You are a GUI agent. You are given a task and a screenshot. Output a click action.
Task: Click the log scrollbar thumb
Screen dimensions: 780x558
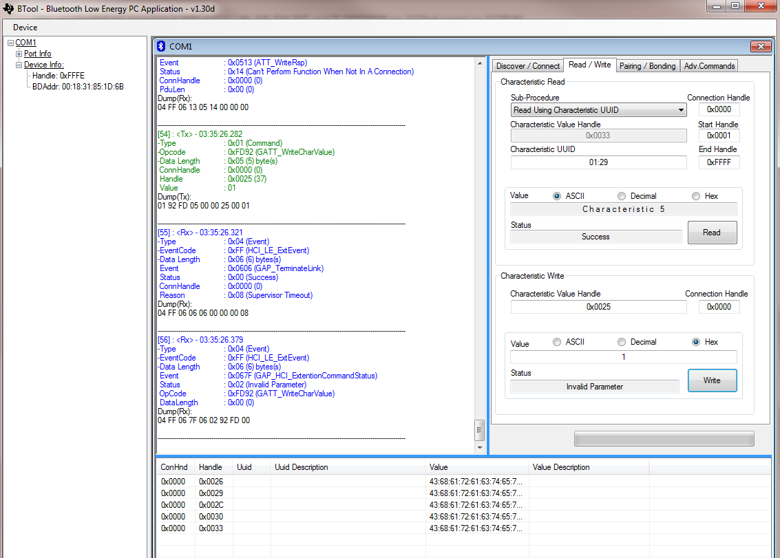coord(480,430)
